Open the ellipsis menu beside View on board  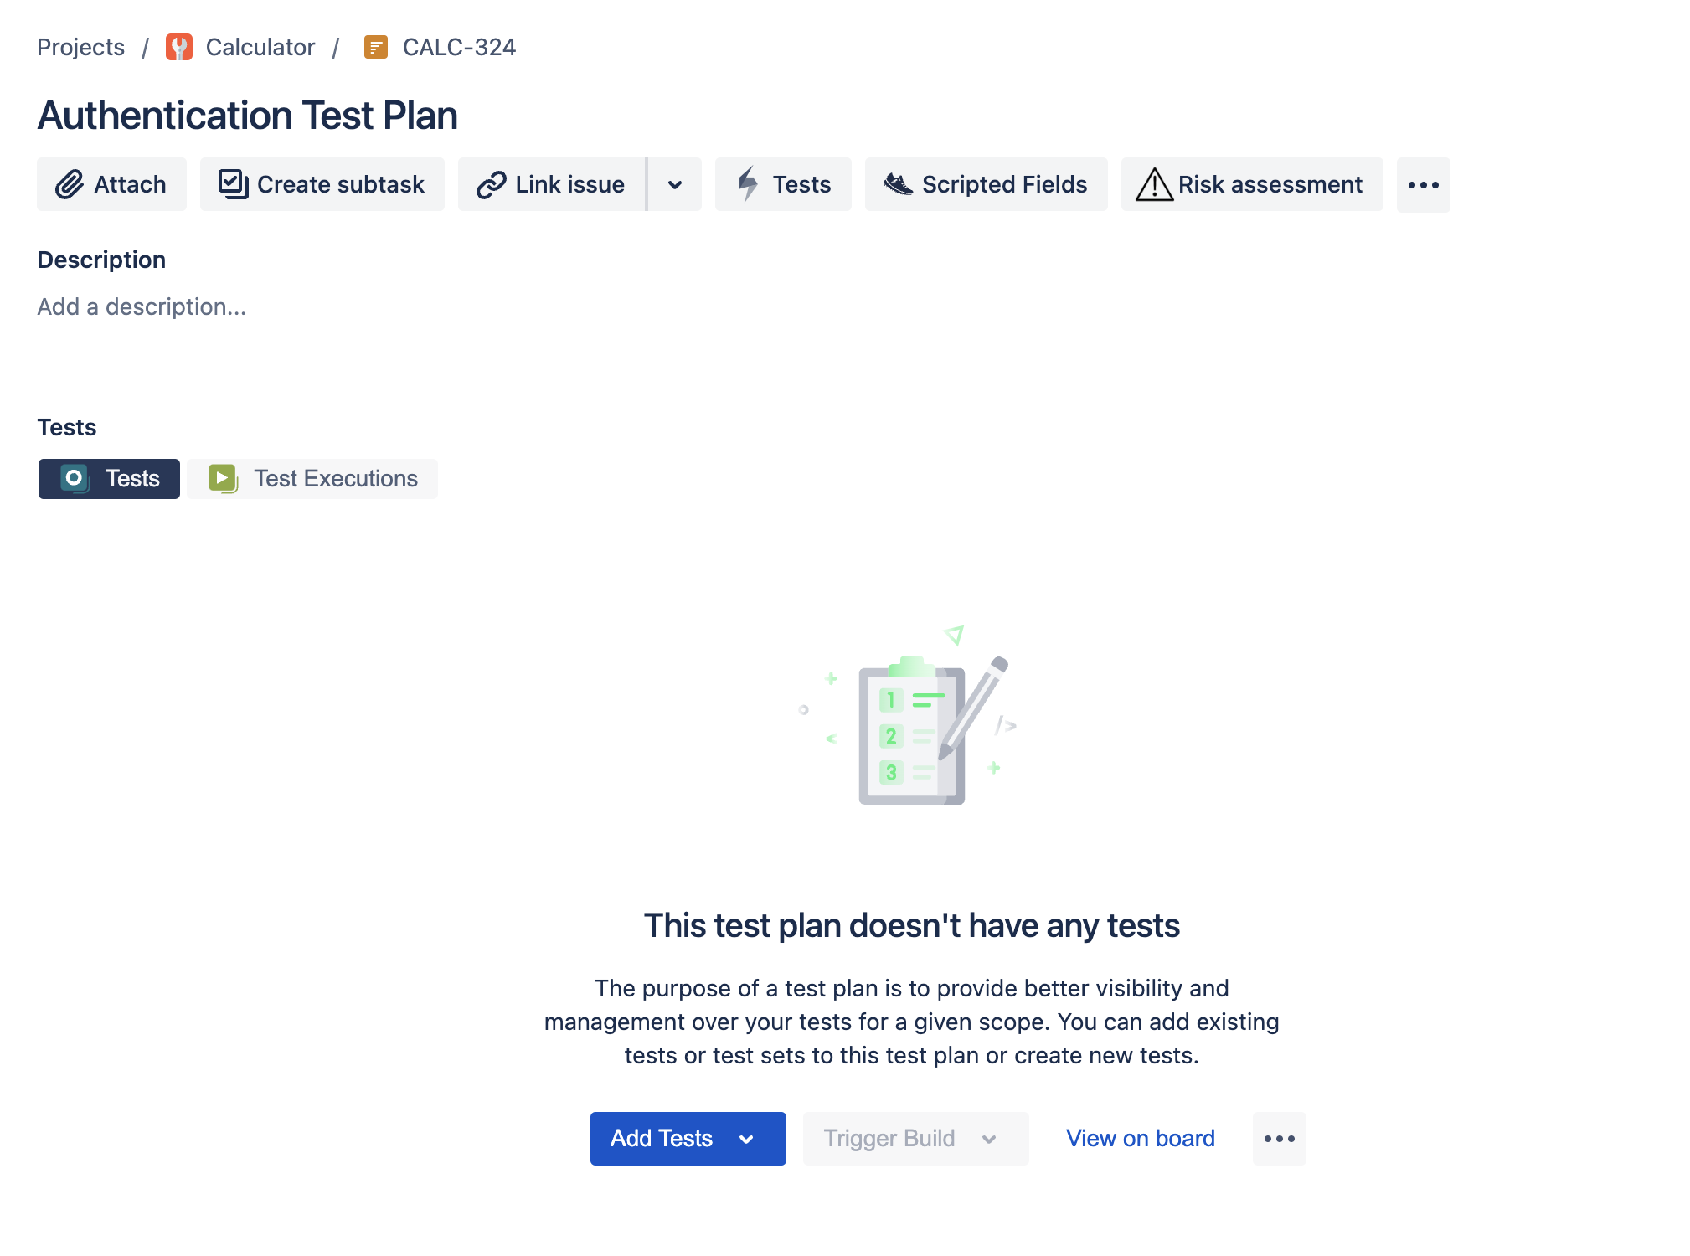click(1280, 1139)
